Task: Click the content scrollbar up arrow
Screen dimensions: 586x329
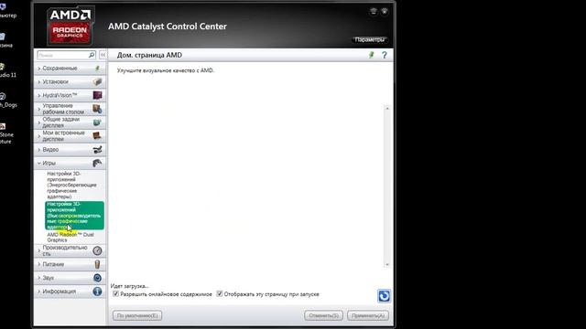Action: click(x=387, y=108)
